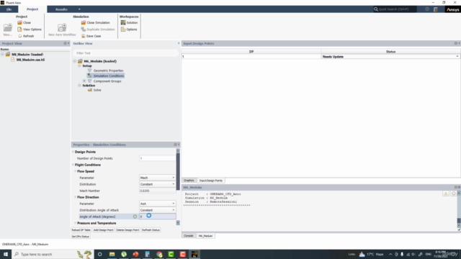Image resolution: width=461 pixels, height=259 pixels.
Task: Click info icon beside Angle of Attack
Action: pyautogui.click(x=135, y=217)
